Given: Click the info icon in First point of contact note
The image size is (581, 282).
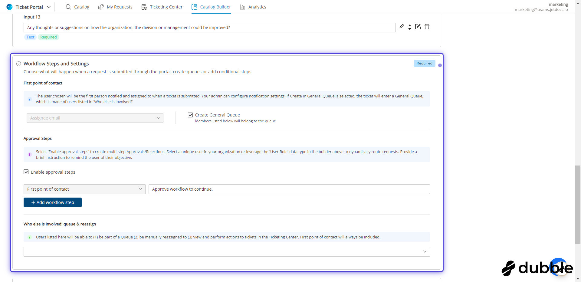Looking at the screenshot, I should 30,99.
